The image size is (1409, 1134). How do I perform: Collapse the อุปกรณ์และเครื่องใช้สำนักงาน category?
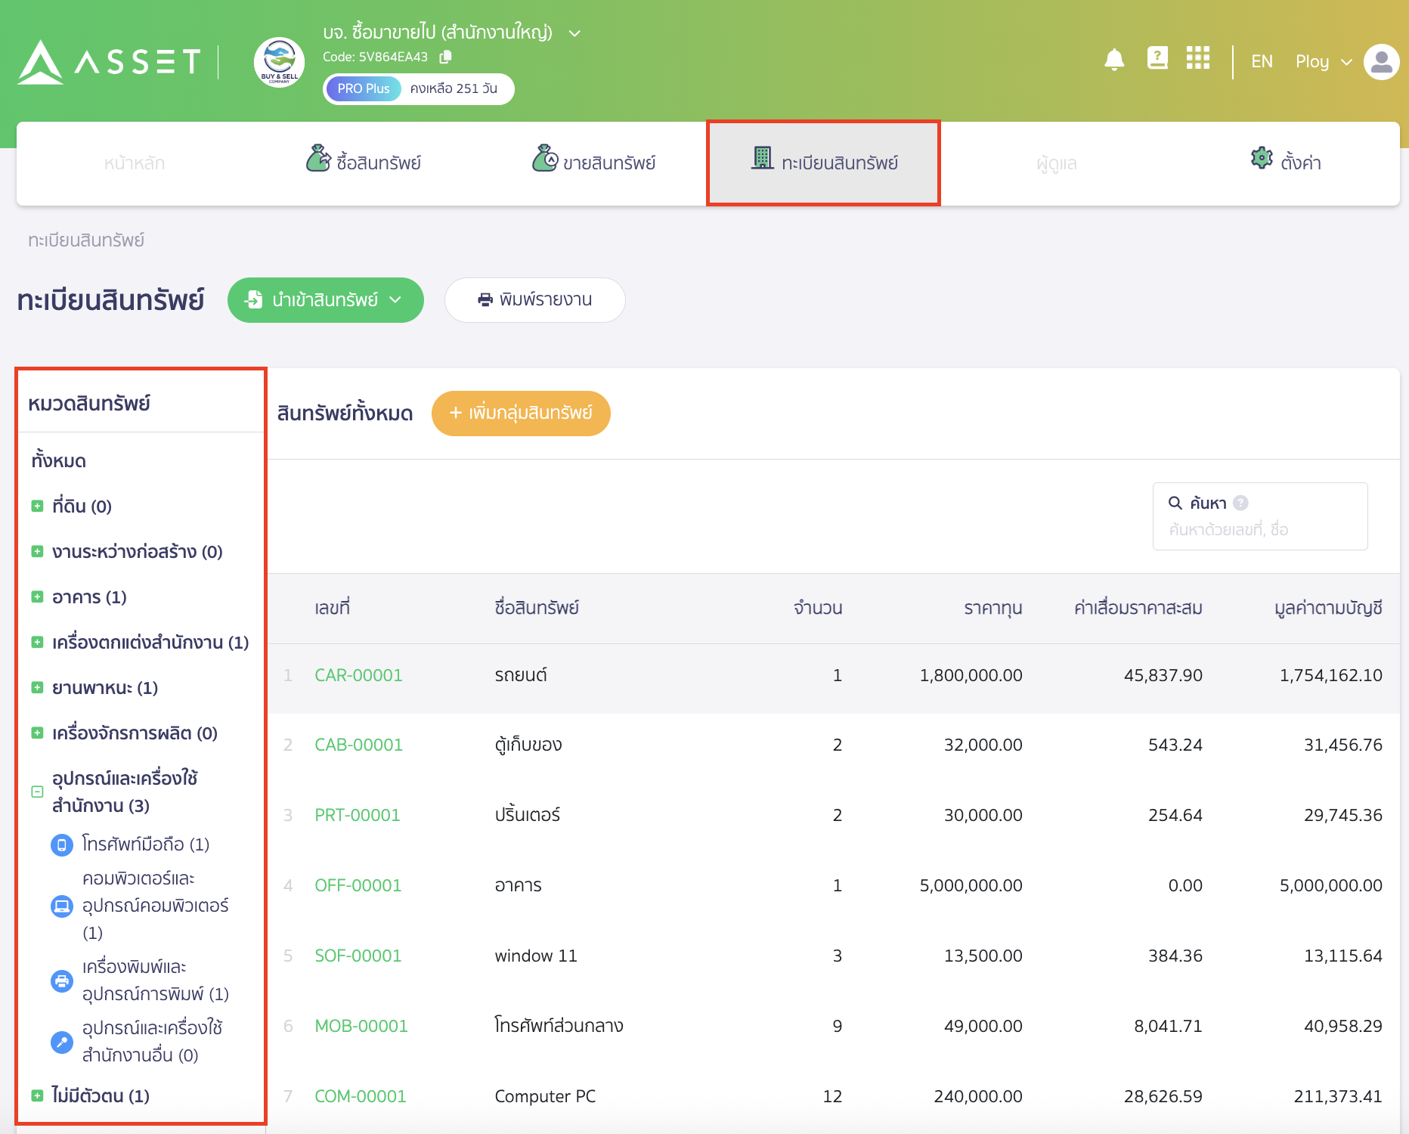(36, 792)
